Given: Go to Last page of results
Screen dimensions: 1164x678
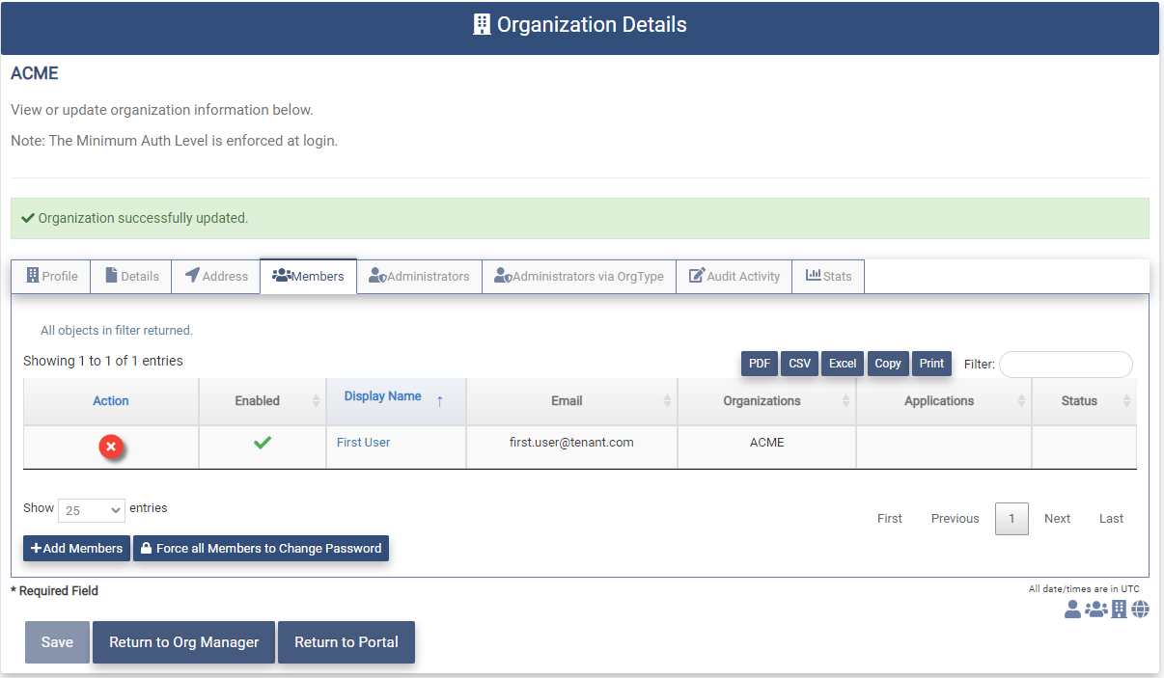Looking at the screenshot, I should coord(1112,519).
